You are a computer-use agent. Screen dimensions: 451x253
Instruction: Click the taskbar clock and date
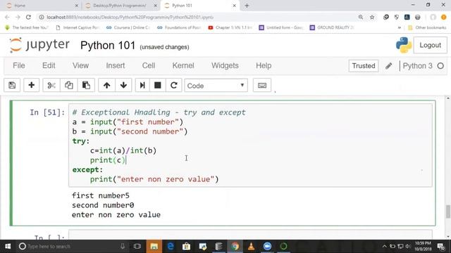423,246
